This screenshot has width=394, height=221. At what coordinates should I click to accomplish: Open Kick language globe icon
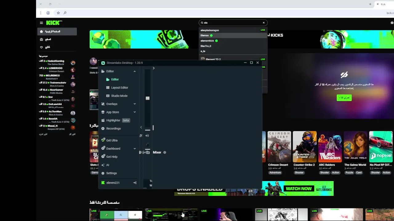pos(392,23)
